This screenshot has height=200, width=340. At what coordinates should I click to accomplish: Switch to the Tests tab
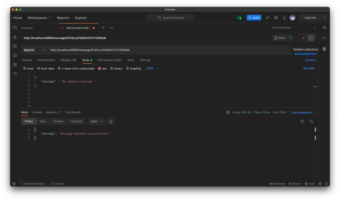(x=131, y=60)
